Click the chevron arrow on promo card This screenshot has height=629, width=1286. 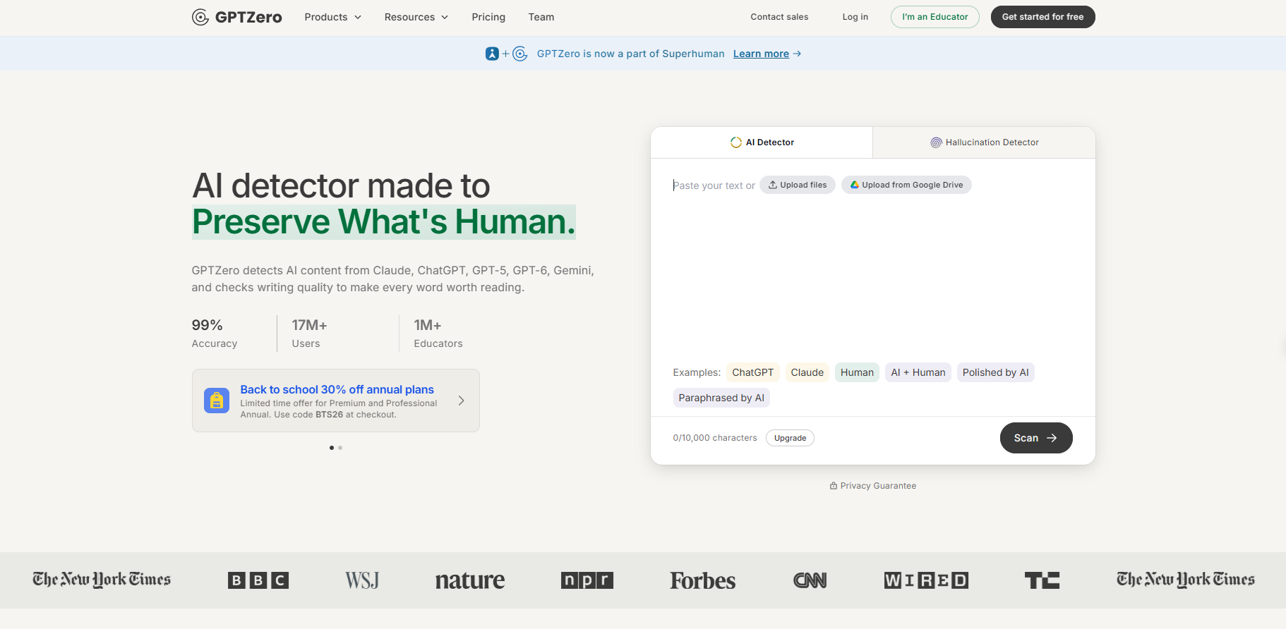tap(461, 401)
